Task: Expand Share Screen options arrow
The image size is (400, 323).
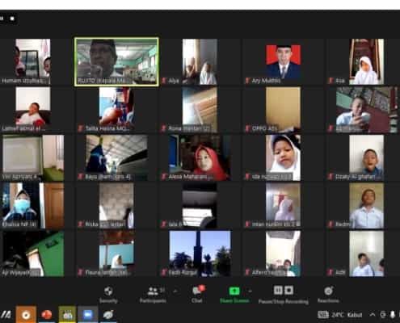Action: [x=250, y=291]
